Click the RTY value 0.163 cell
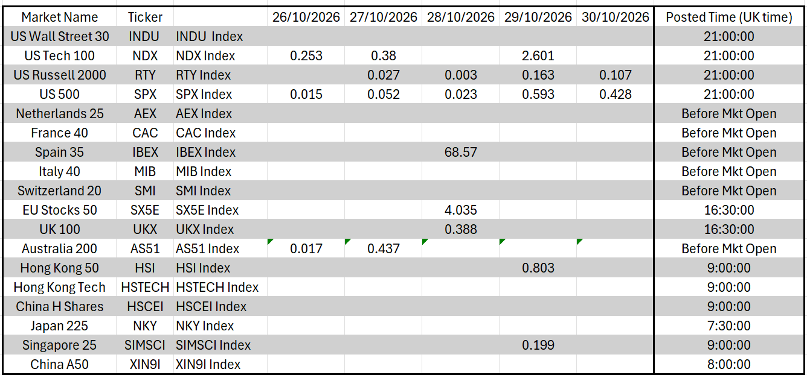The width and height of the screenshot is (807, 375). coord(538,75)
